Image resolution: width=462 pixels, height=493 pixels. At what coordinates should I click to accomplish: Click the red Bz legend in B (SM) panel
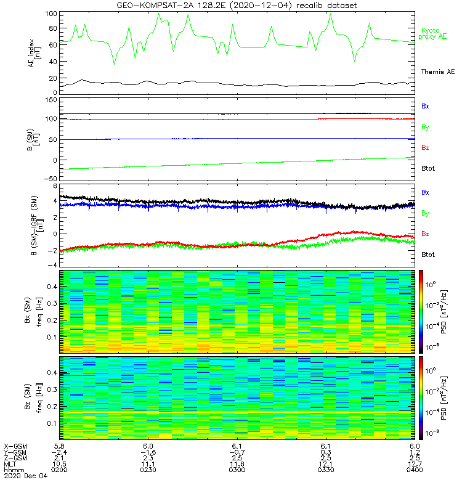(425, 147)
